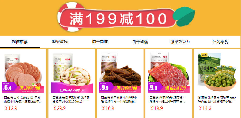241x118 pixels.
Task: Select the 超值推荐 tab
Action: (x=20, y=42)
